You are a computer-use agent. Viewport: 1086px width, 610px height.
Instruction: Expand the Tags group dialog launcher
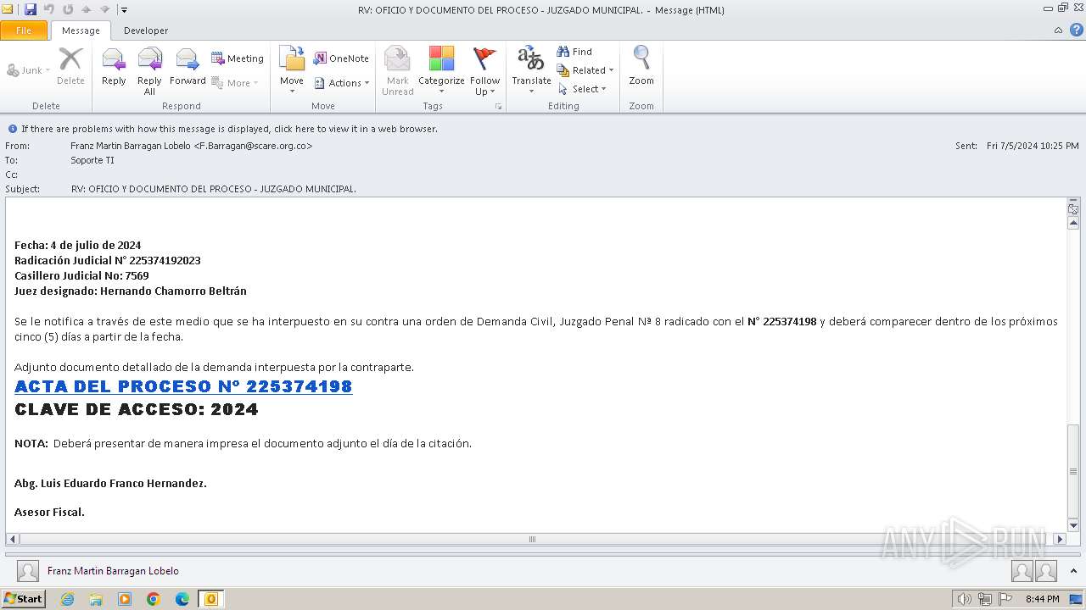point(499,107)
